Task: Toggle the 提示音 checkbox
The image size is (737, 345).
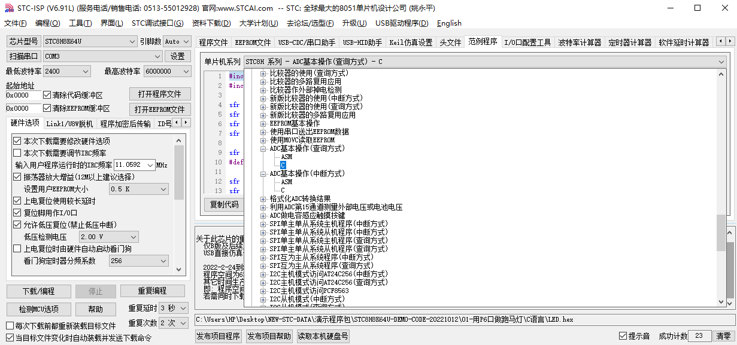Action: (x=623, y=336)
